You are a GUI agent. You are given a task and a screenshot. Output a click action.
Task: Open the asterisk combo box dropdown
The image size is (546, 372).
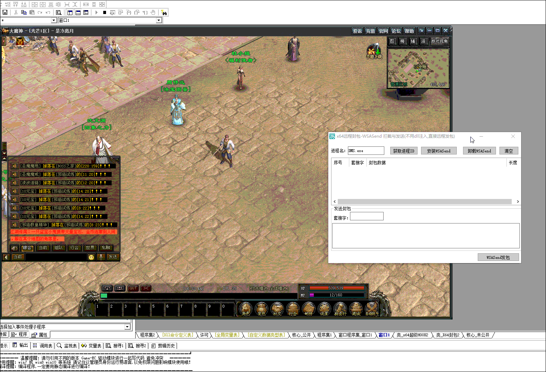54,20
